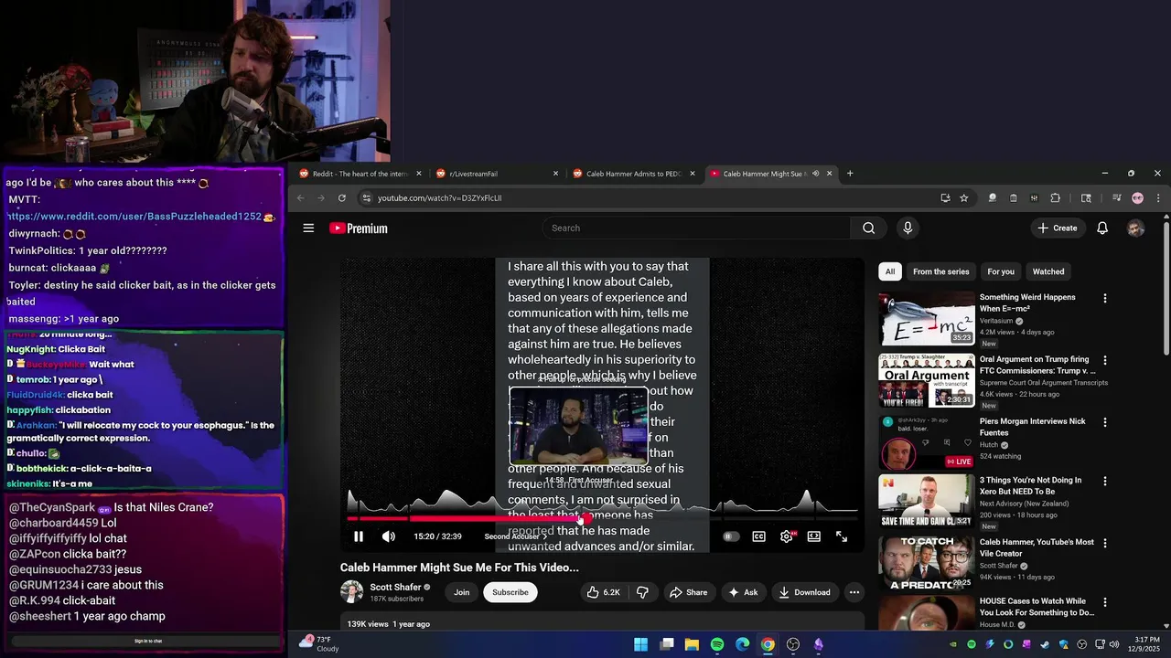Share the video
This screenshot has width=1171, height=658.
[688, 592]
